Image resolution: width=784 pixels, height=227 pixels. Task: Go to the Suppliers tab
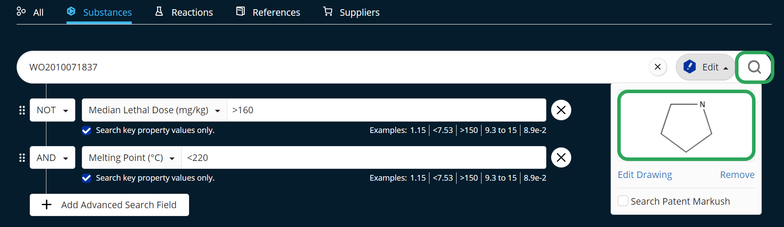[351, 12]
